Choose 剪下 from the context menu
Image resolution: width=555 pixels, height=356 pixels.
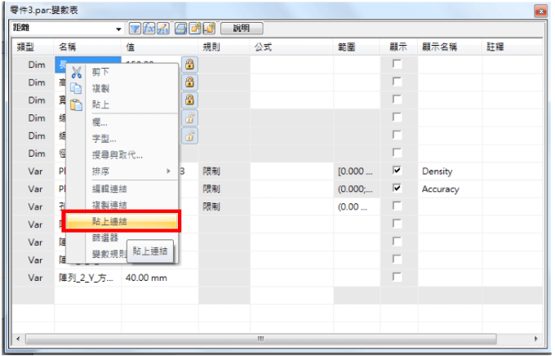(102, 72)
